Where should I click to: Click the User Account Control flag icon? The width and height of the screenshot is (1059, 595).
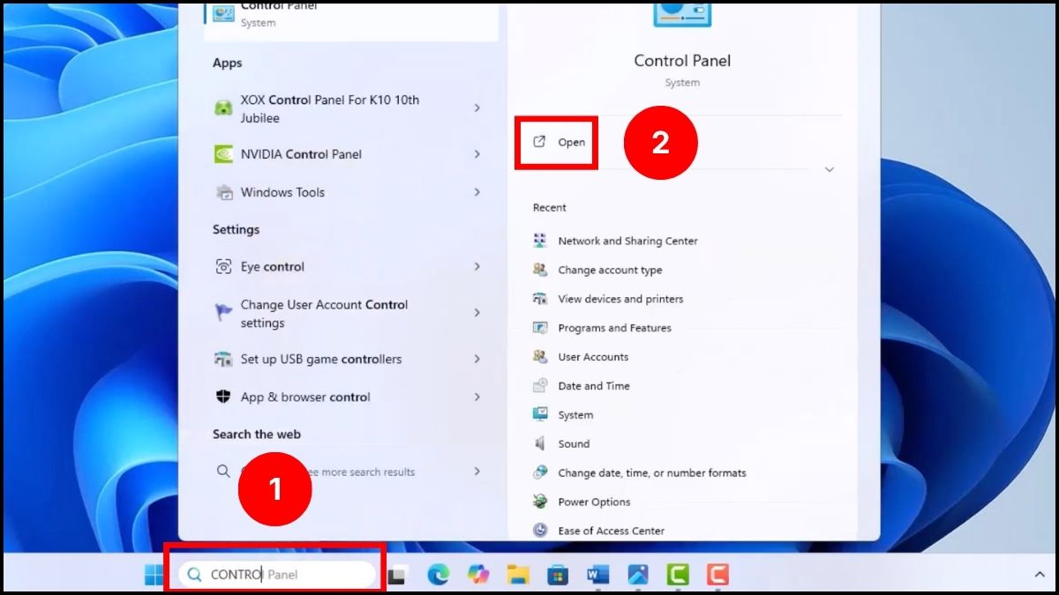click(223, 313)
